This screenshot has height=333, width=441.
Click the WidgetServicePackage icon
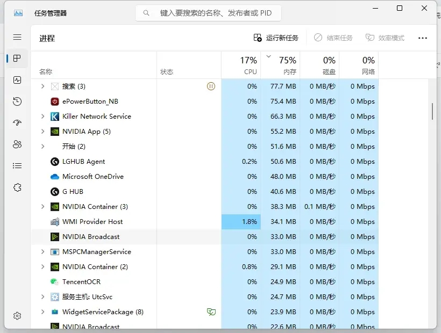point(54,312)
